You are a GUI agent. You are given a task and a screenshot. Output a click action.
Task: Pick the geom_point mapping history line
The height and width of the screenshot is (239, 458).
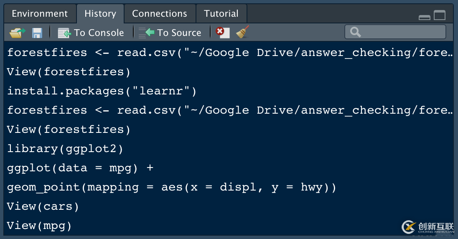tap(171, 187)
